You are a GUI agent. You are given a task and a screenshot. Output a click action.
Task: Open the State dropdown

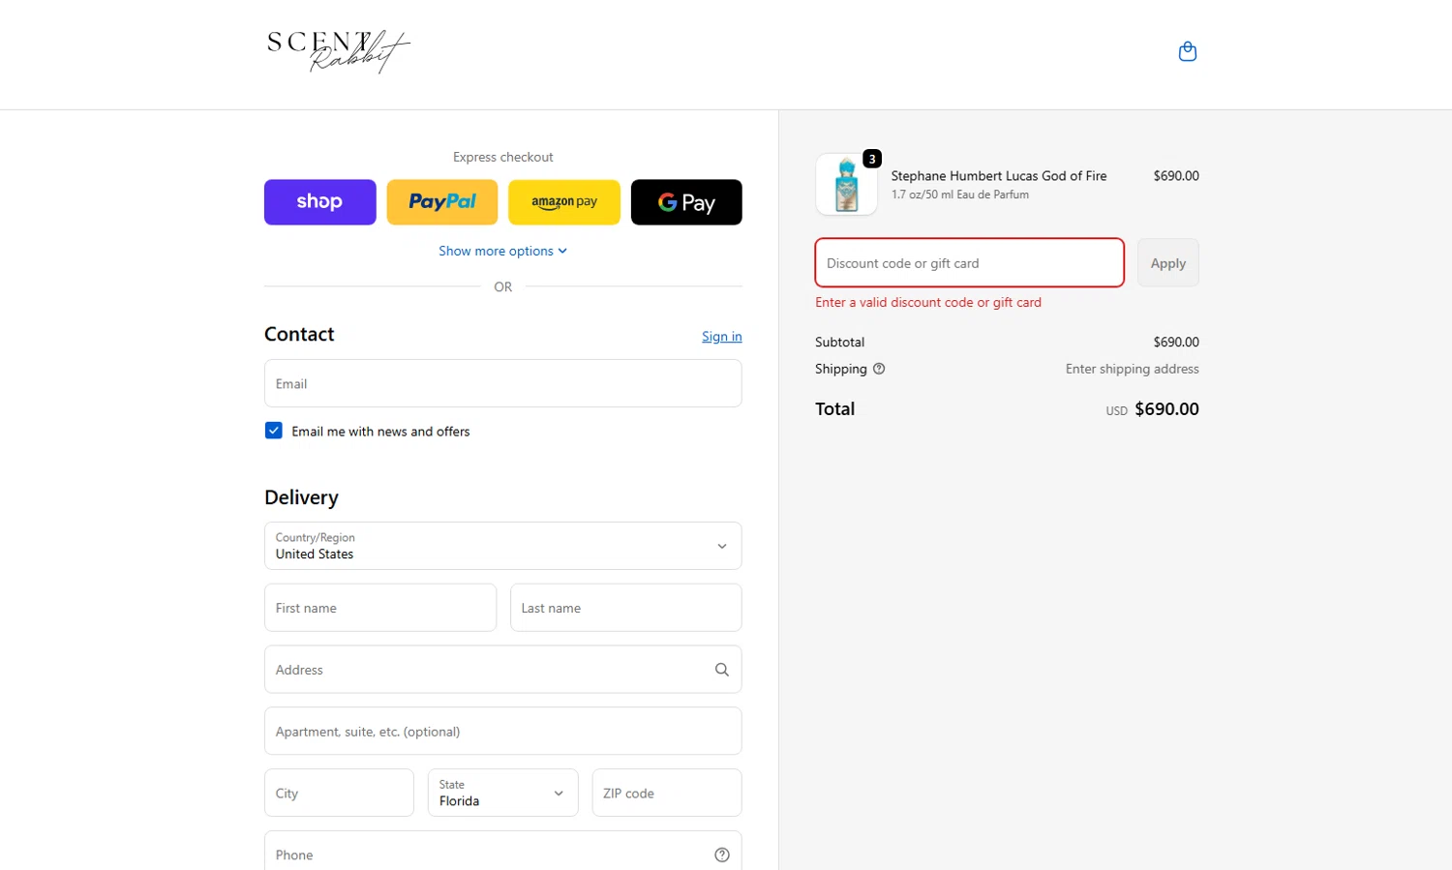click(x=503, y=793)
